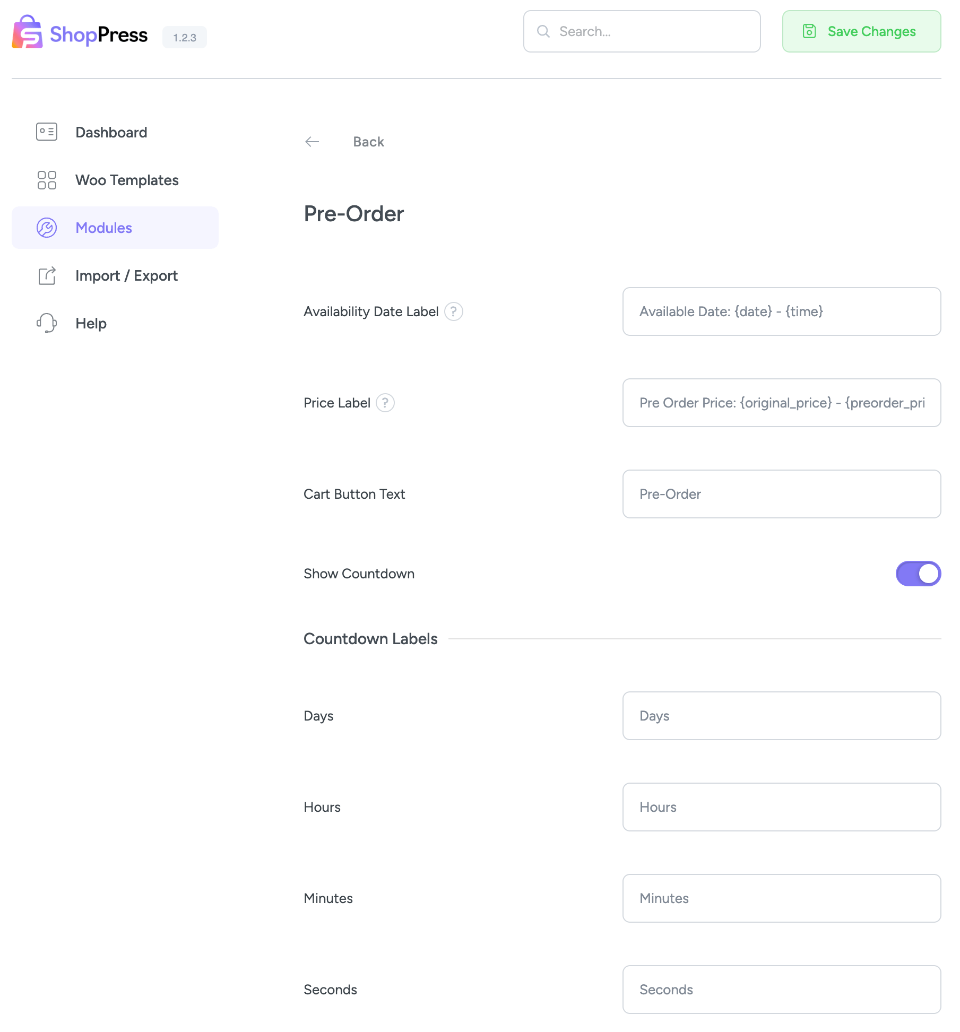Screen dimensions: 960x1032
Task: Select the Import / Export menu entry
Action: tap(127, 275)
